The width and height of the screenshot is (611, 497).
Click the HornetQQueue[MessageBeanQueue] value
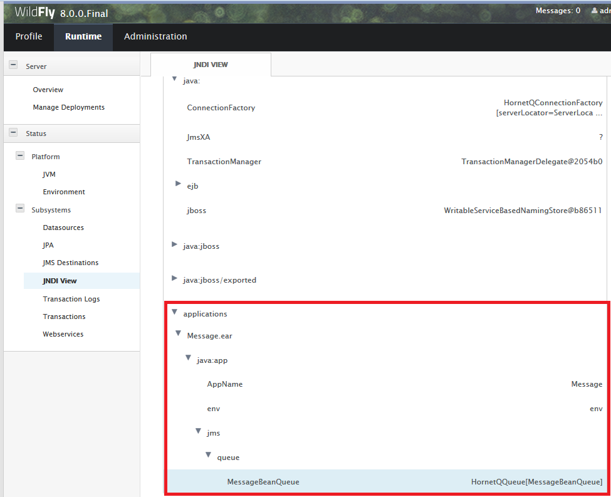point(536,482)
